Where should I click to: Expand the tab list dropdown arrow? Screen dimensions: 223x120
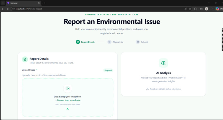coord(3,3)
